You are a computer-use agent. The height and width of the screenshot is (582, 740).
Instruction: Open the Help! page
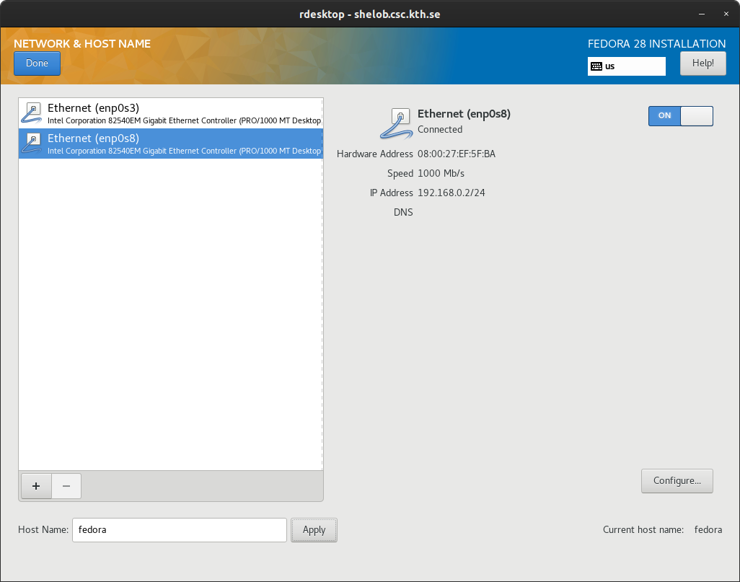(x=702, y=63)
